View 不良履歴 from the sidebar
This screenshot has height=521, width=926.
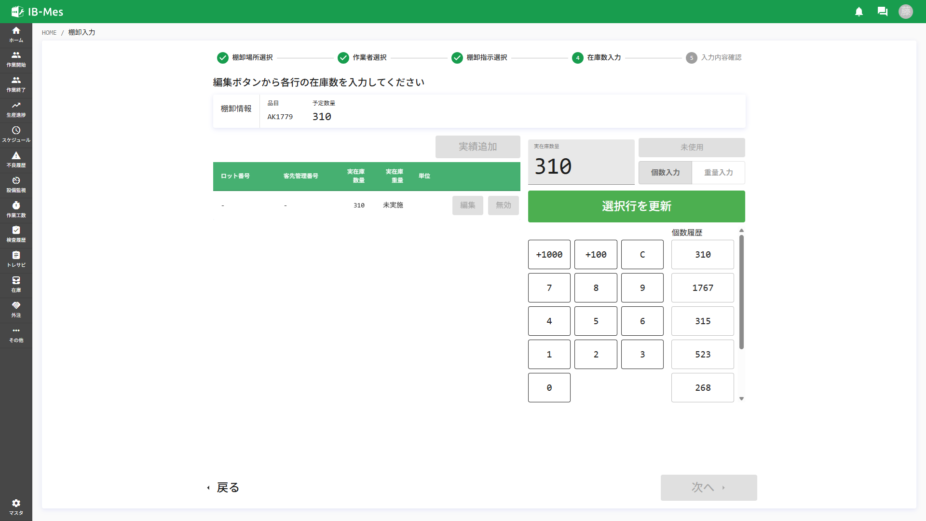pos(16,159)
